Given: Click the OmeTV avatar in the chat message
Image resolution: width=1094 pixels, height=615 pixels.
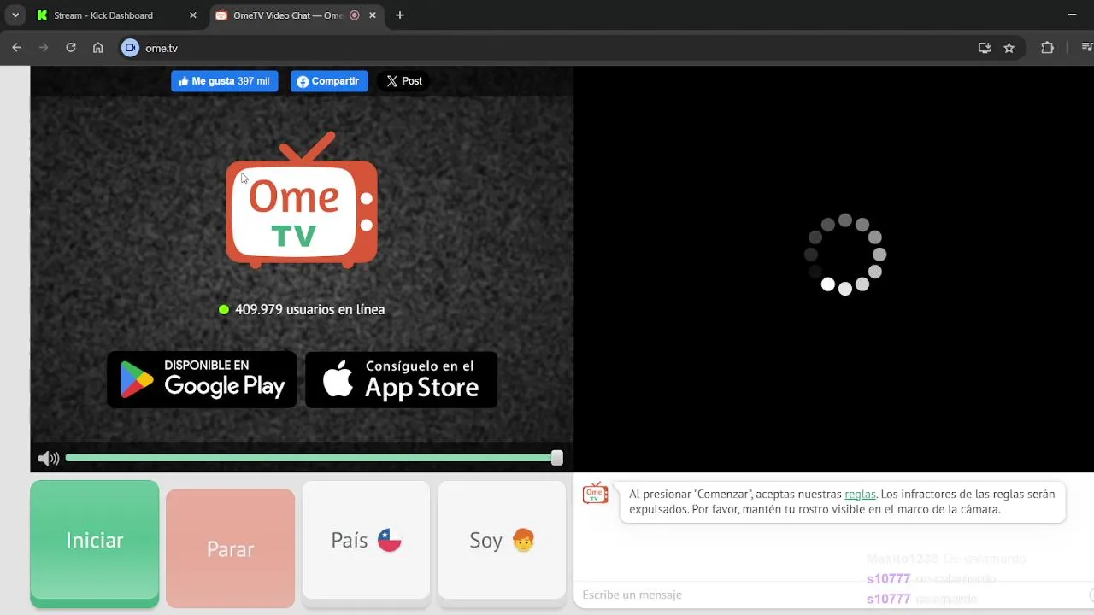Looking at the screenshot, I should [595, 494].
